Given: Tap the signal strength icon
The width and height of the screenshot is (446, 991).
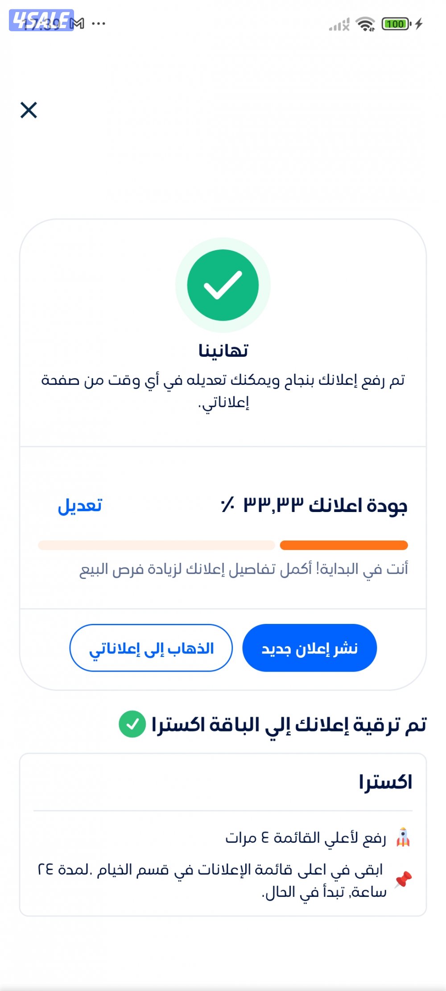Looking at the screenshot, I should coord(339,25).
